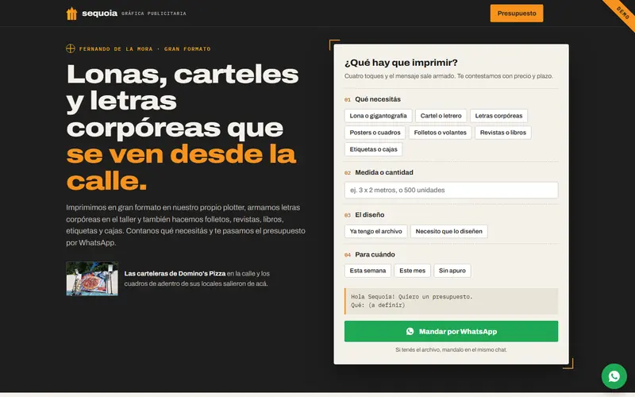The height and width of the screenshot is (397, 635).
Task: Click the 'Para cuándo' step label
Action: [375, 254]
